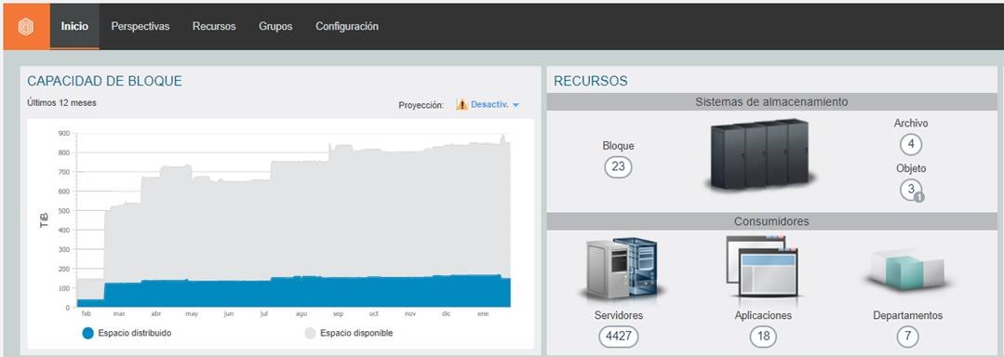Click the projection warning triangle icon
1004x357 pixels.
pyautogui.click(x=462, y=104)
